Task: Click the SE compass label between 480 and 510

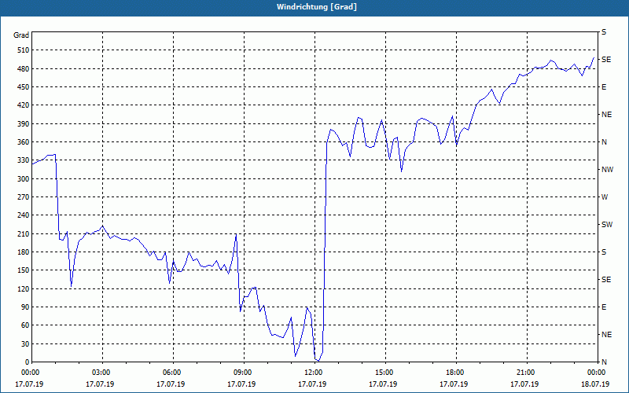Action: coord(606,60)
